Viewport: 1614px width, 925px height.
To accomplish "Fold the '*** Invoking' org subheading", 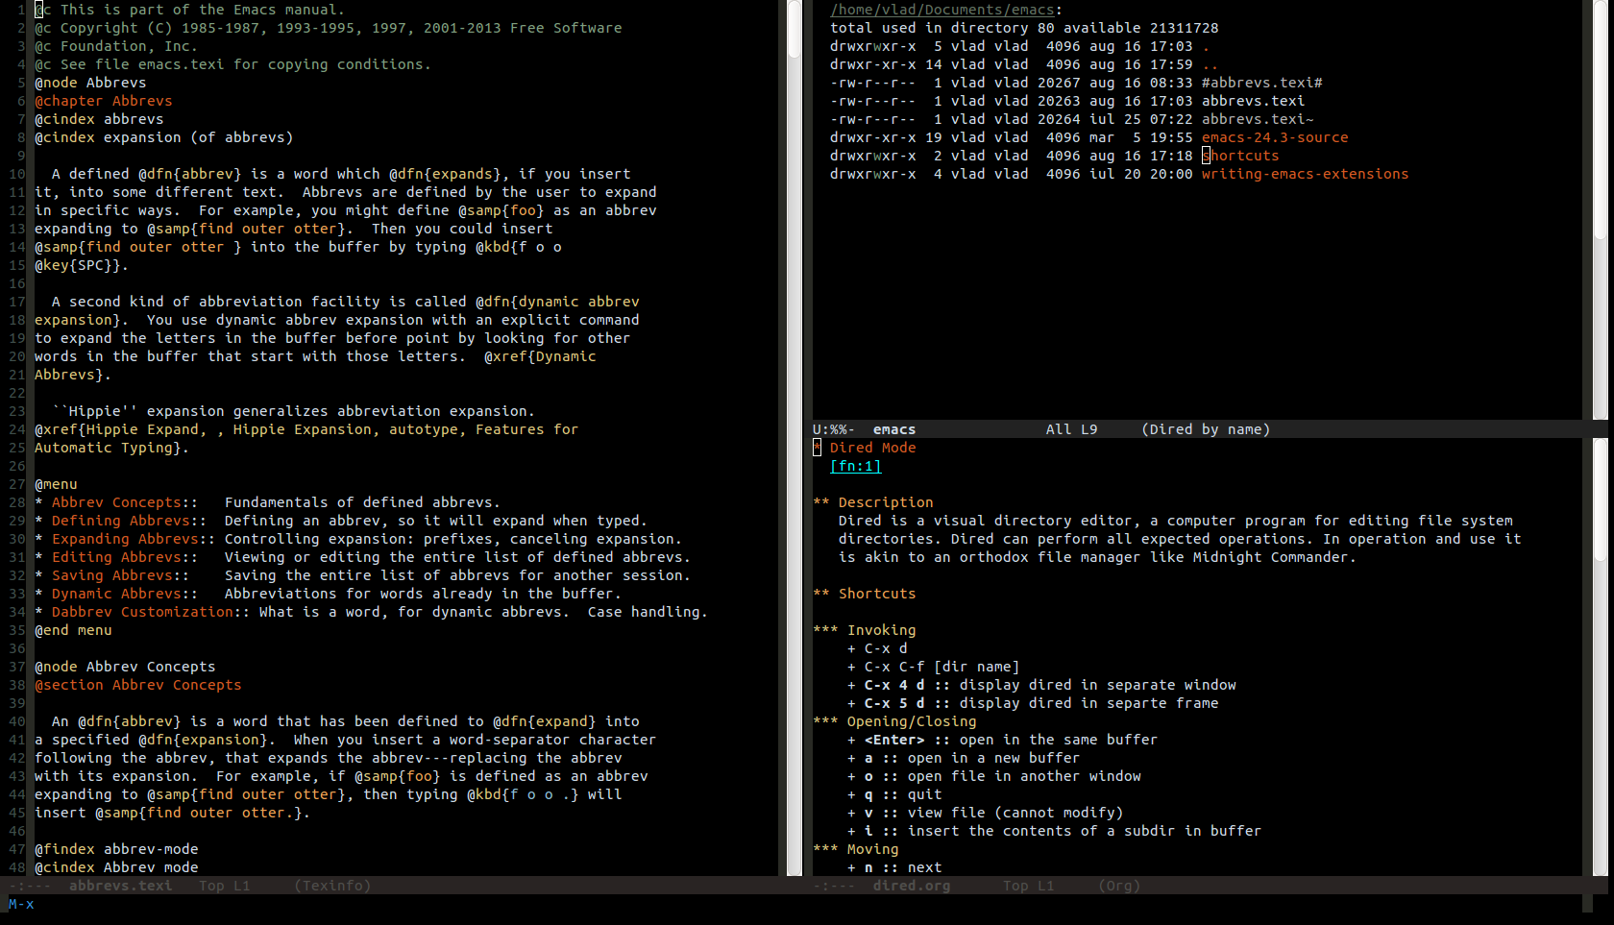I will [x=865, y=630].
